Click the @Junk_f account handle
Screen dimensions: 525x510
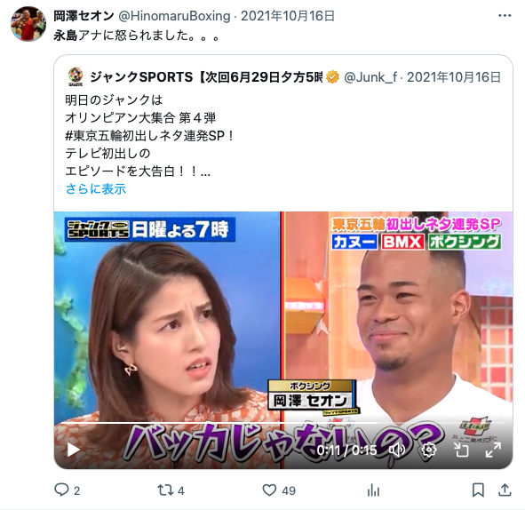(370, 77)
